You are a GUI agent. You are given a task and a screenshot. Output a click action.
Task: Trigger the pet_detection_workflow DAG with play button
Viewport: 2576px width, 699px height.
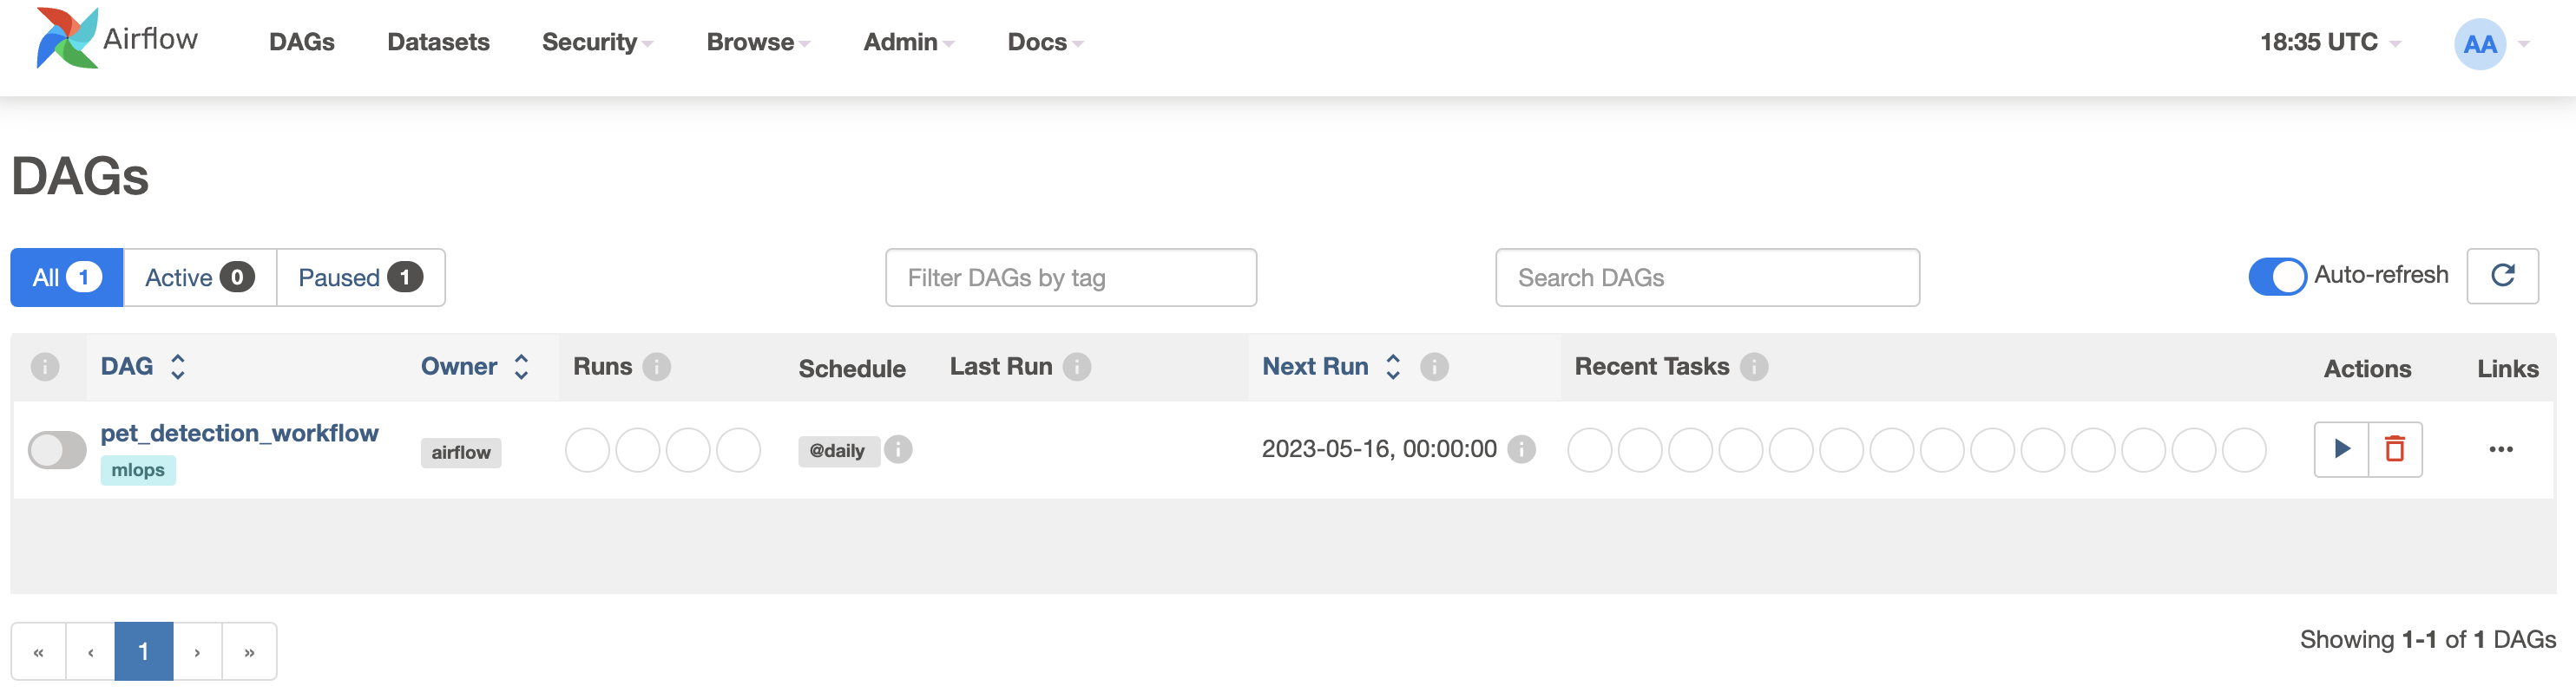pyautogui.click(x=2341, y=449)
